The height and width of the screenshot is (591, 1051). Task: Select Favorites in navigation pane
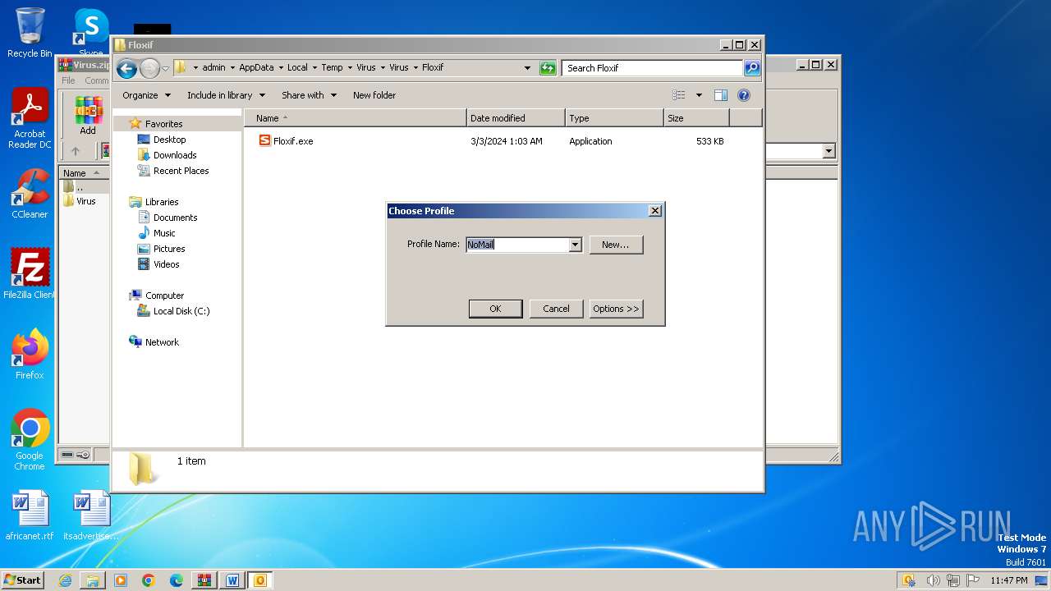[x=163, y=124]
